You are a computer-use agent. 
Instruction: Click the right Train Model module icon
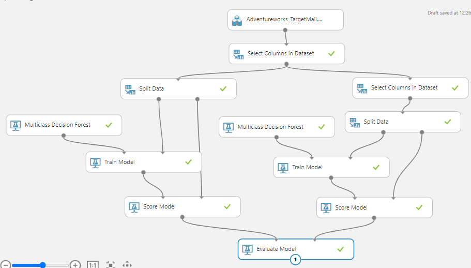pyautogui.click(x=282, y=168)
